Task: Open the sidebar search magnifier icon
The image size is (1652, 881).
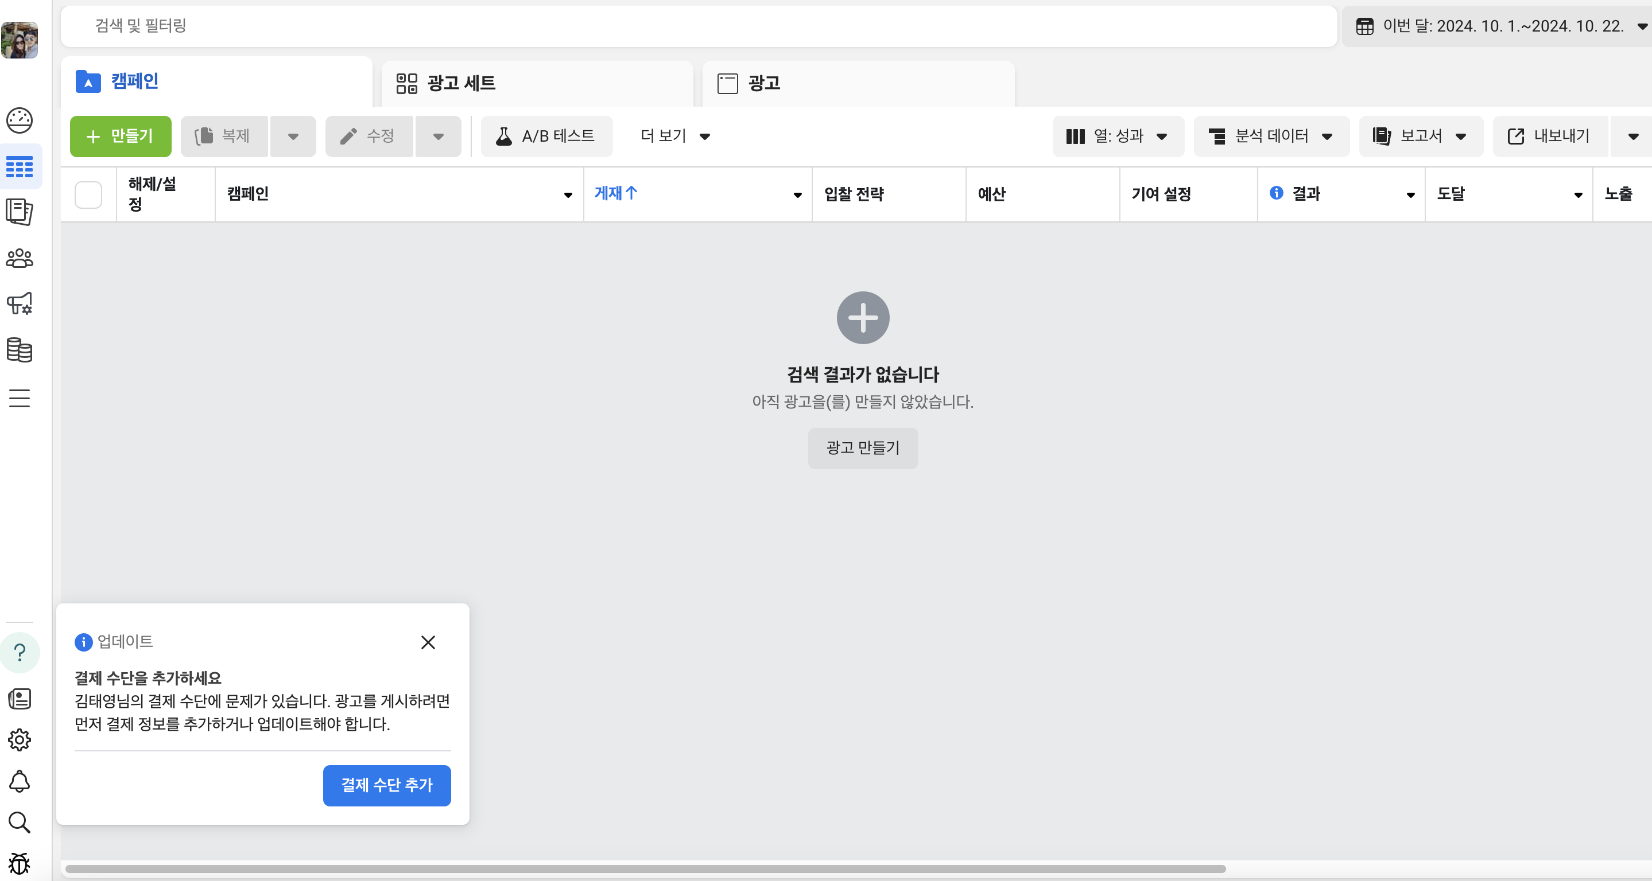Action: coord(20,822)
